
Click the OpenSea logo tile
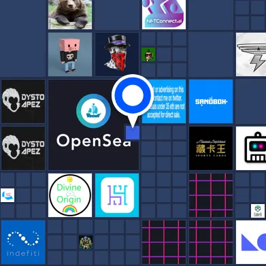tap(93, 124)
